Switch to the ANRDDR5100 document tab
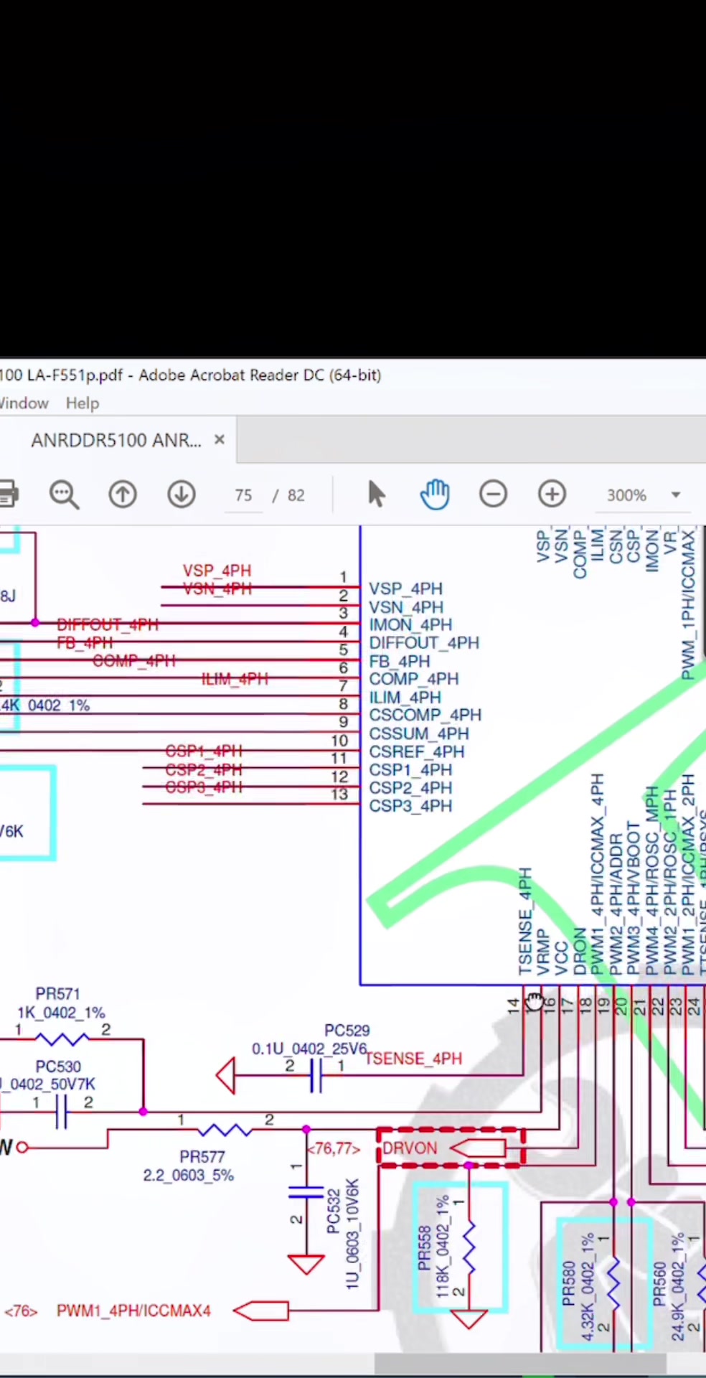This screenshot has width=706, height=1378. [x=116, y=440]
